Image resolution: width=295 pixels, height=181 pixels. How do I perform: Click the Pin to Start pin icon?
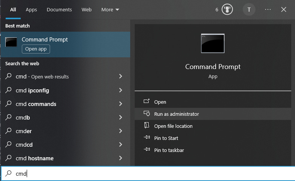147,137
